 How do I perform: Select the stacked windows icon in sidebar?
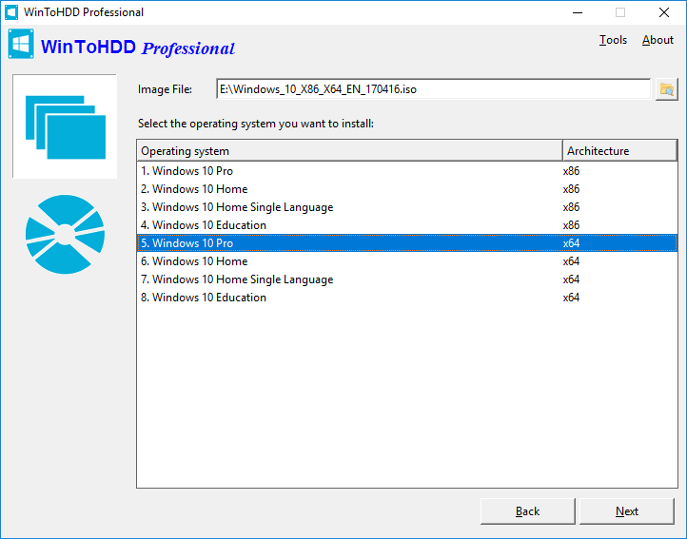tap(65, 125)
